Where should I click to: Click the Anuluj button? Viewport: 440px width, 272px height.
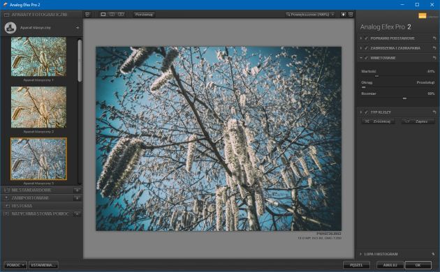(x=390, y=265)
